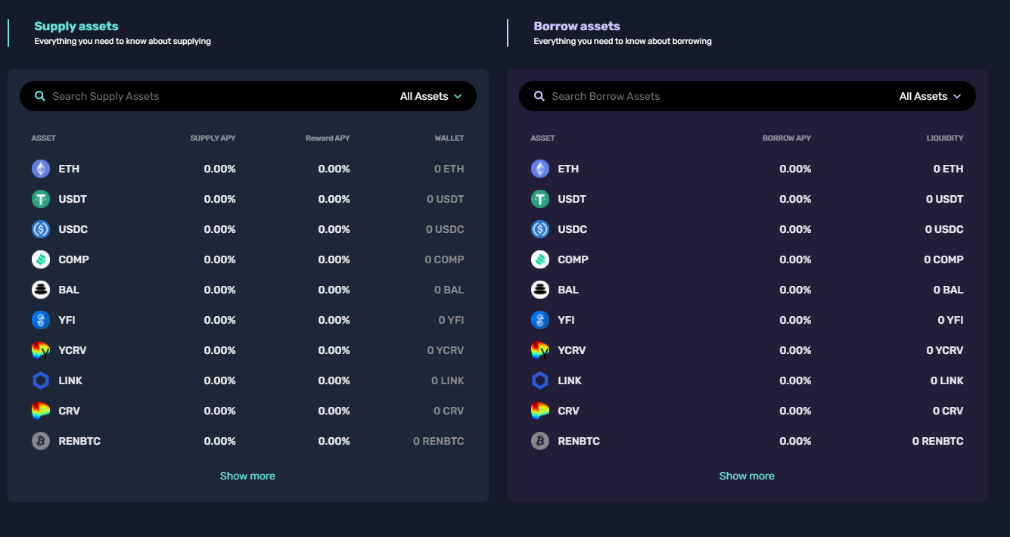Image resolution: width=1010 pixels, height=537 pixels.
Task: Click the COMP icon in Supply assets
Action: 41,259
